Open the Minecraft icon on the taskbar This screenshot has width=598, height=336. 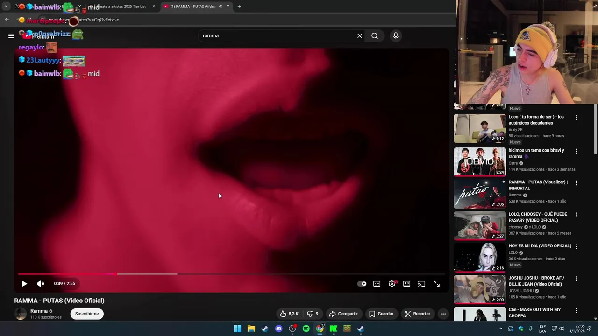pyautogui.click(x=347, y=329)
